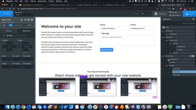Image resolution: width=196 pixels, height=110 pixels.
Task: Collapse Div (#21) node
Action: click(x=167, y=65)
